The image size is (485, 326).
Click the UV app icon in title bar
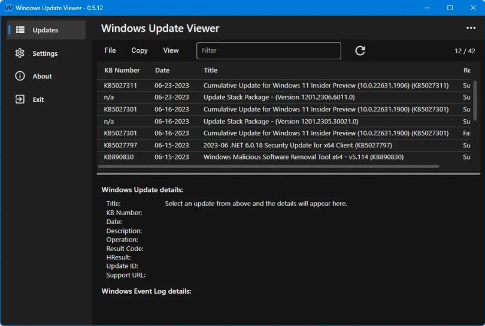pyautogui.click(x=8, y=8)
